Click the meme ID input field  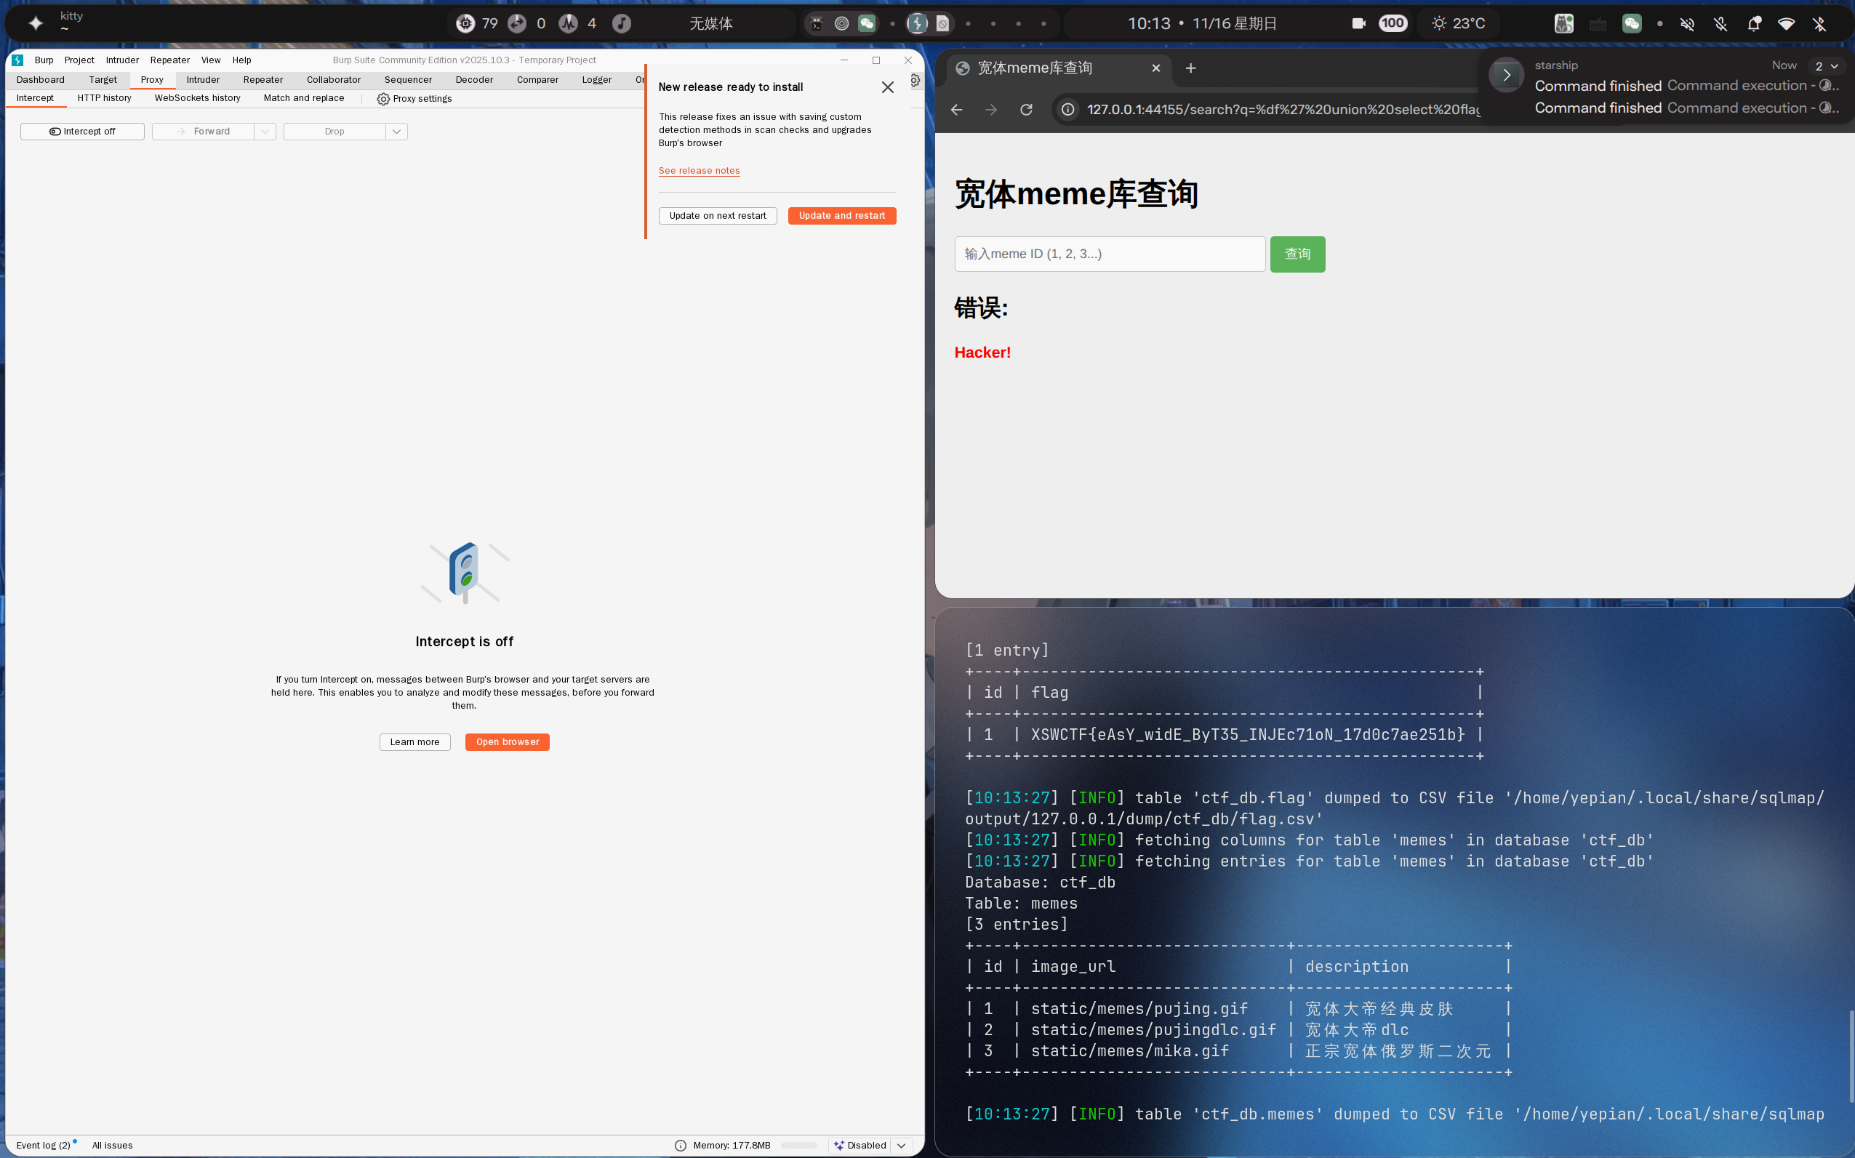1109,254
